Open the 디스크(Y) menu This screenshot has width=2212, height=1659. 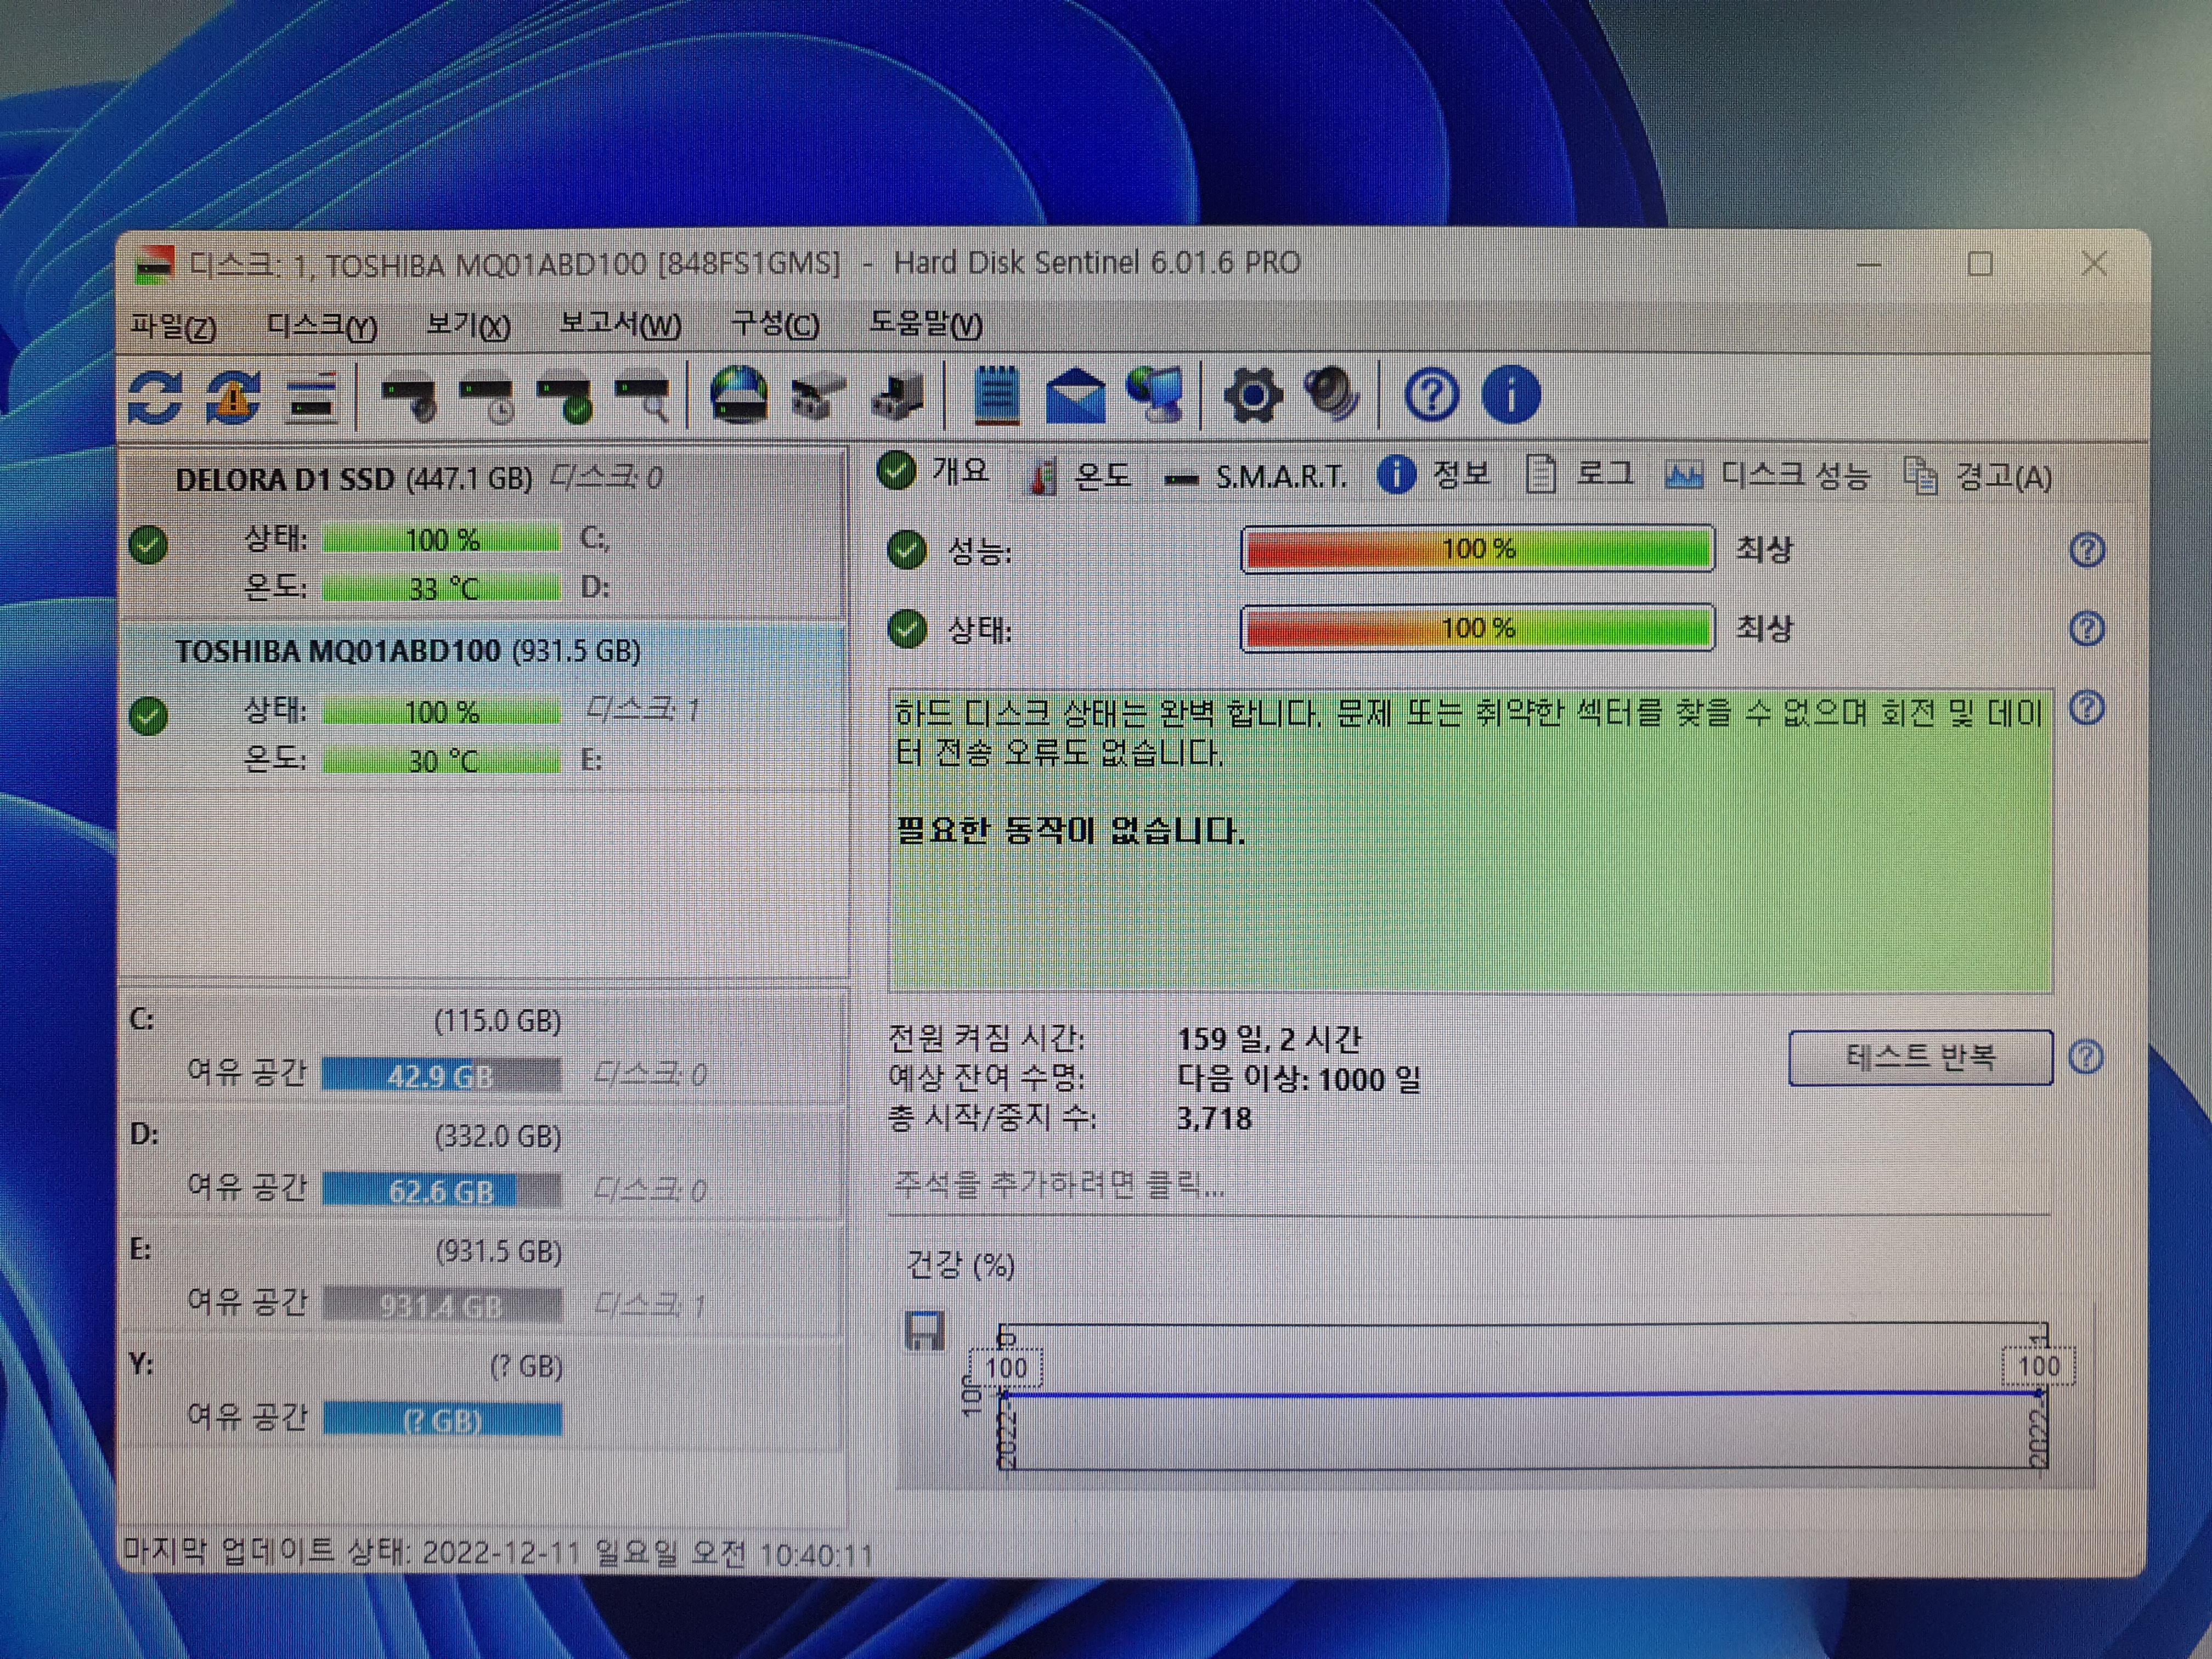pos(322,327)
